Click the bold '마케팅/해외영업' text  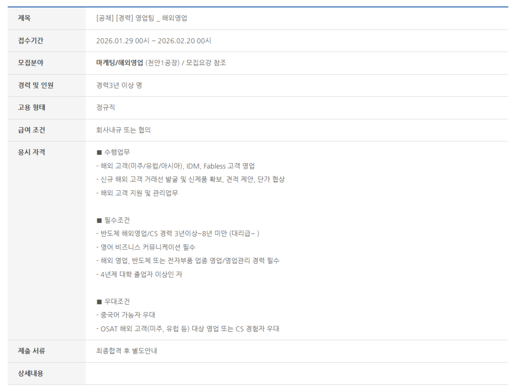click(120, 63)
